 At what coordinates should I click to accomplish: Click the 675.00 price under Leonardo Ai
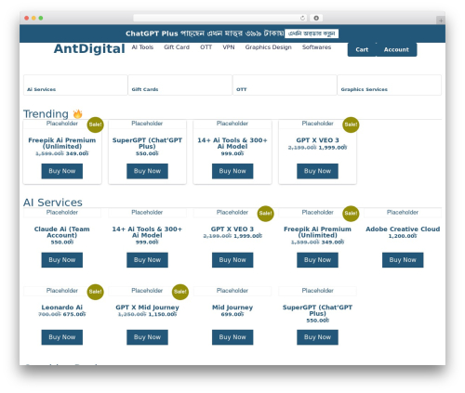pos(74,314)
